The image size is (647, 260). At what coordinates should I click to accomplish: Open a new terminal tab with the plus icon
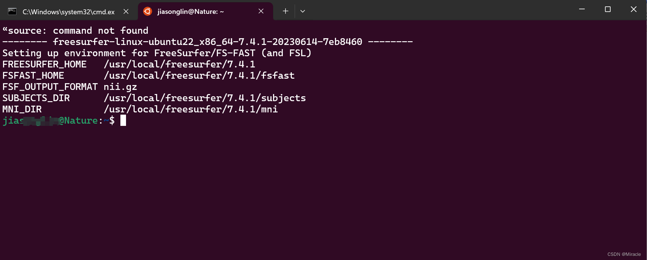285,11
